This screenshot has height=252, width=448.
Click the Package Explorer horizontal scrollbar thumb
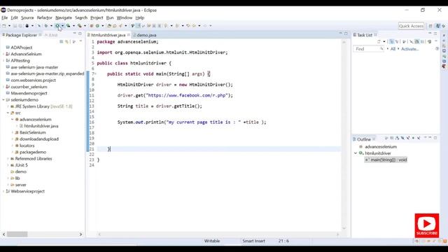[x=17, y=234]
